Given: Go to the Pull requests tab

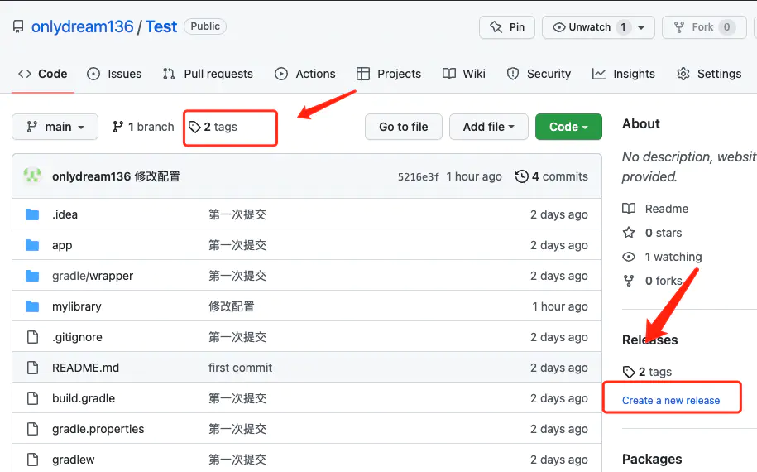Looking at the screenshot, I should (208, 74).
